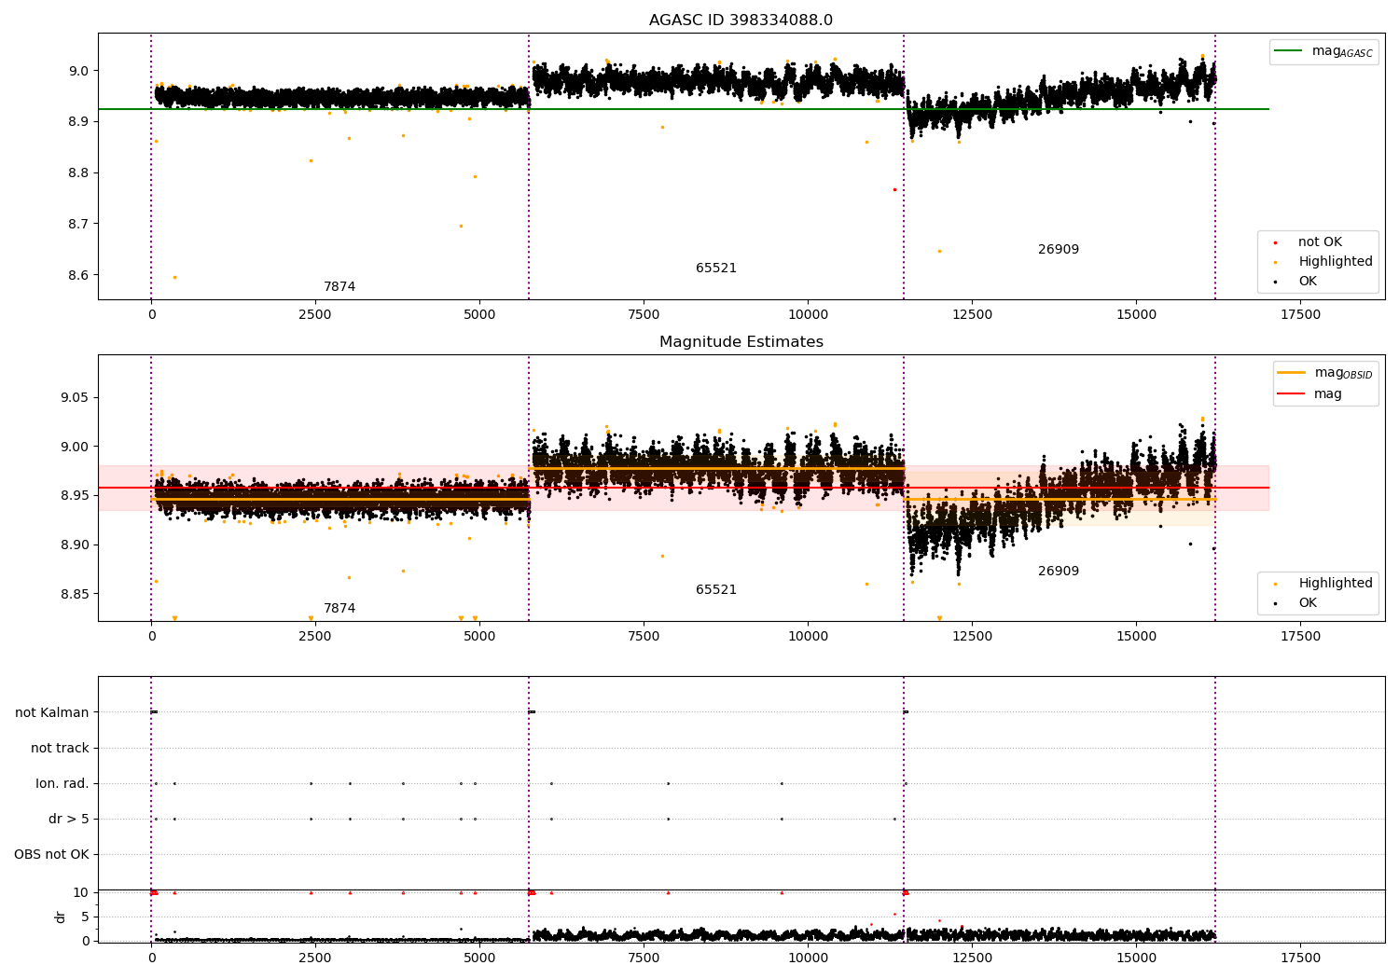Click the 'not Kalman' axis label
1399x979 pixels.
click(x=52, y=713)
